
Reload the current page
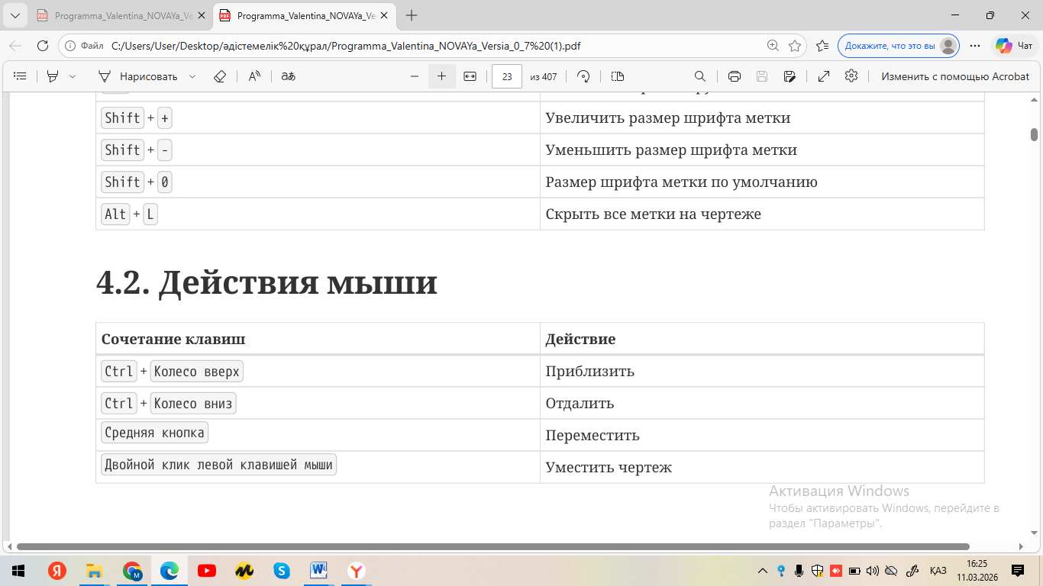[x=43, y=46]
